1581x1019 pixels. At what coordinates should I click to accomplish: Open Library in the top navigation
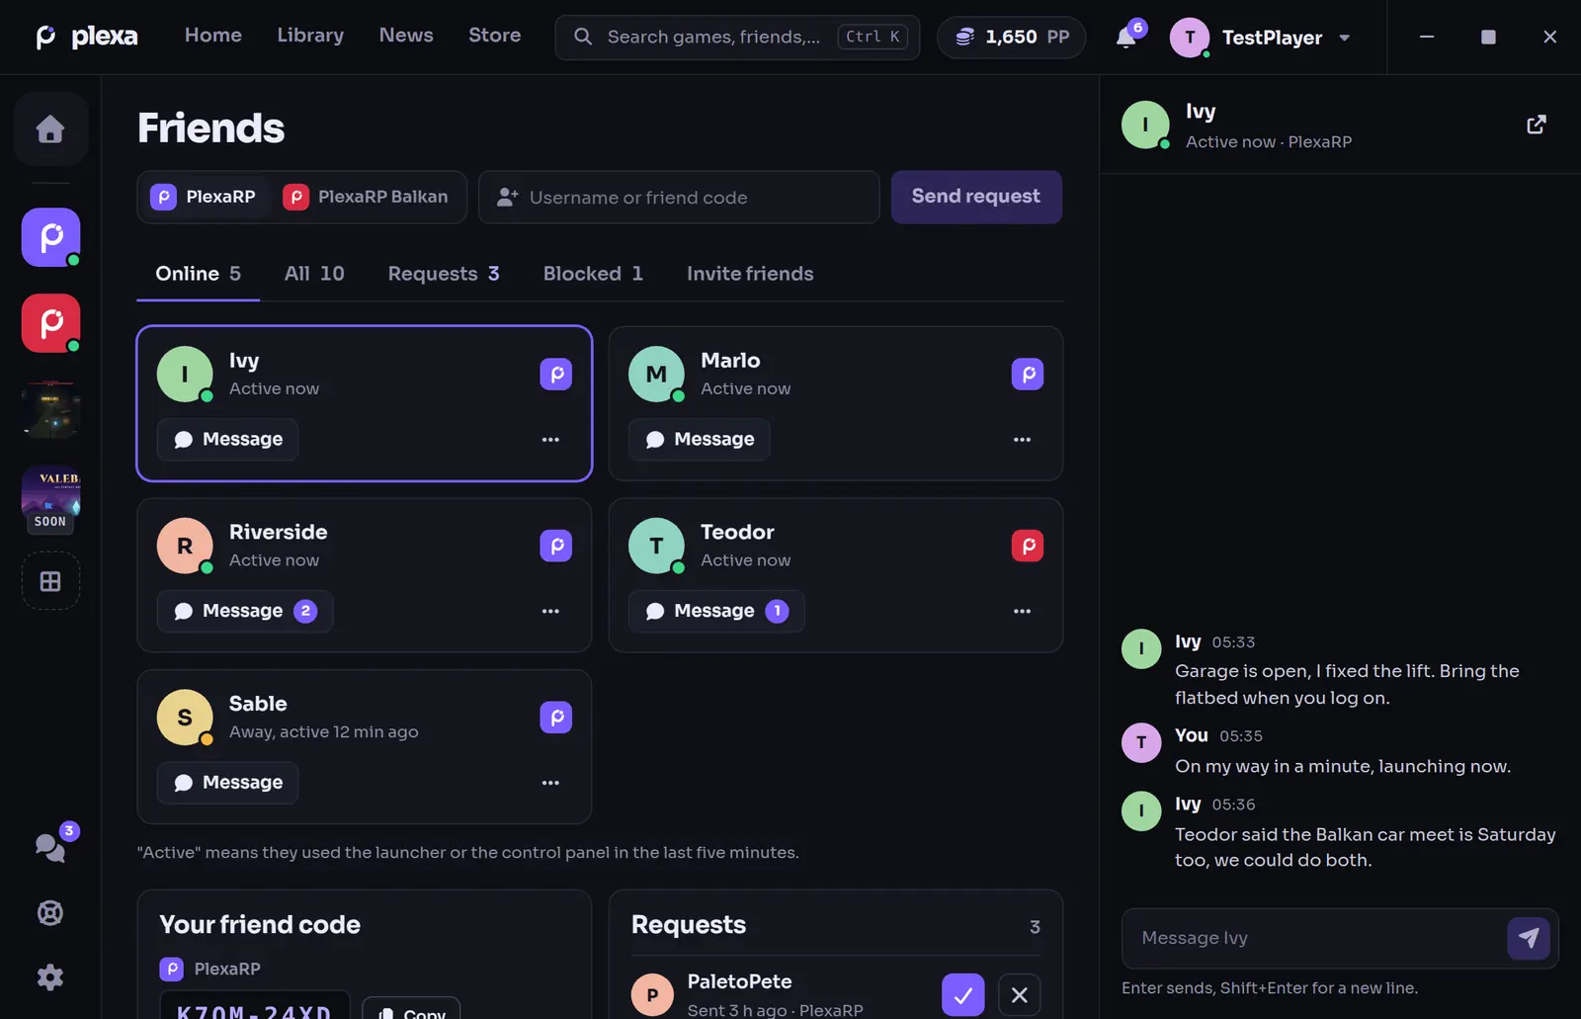click(x=310, y=36)
